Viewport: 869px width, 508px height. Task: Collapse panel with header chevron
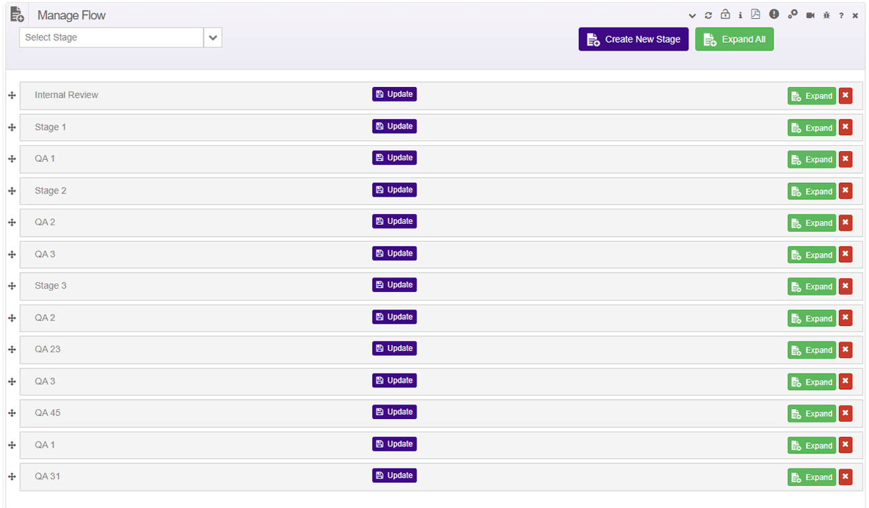point(693,15)
